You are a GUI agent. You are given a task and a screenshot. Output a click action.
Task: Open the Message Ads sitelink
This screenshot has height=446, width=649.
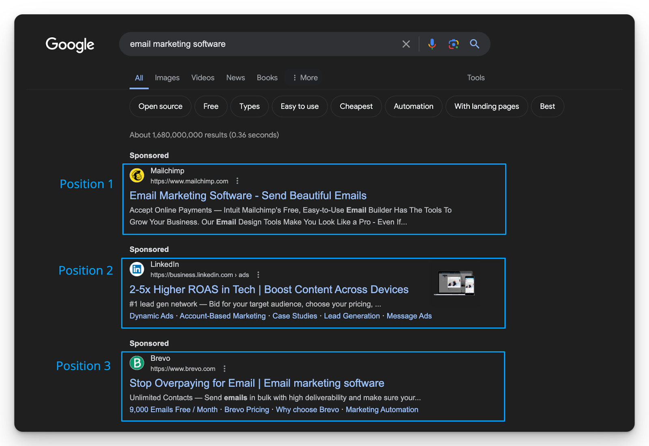(409, 316)
